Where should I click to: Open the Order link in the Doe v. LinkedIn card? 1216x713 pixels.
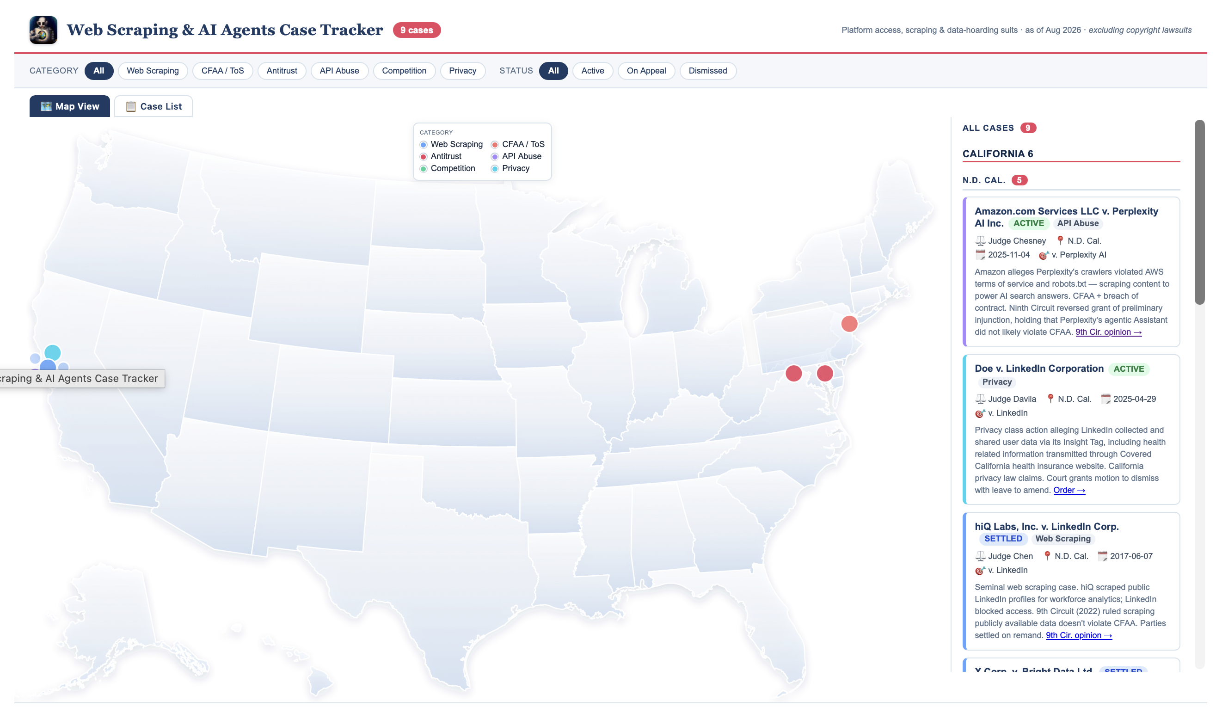pos(1069,490)
